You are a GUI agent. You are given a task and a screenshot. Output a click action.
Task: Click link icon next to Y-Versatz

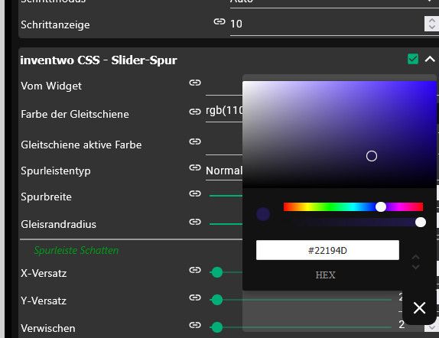[195, 297]
